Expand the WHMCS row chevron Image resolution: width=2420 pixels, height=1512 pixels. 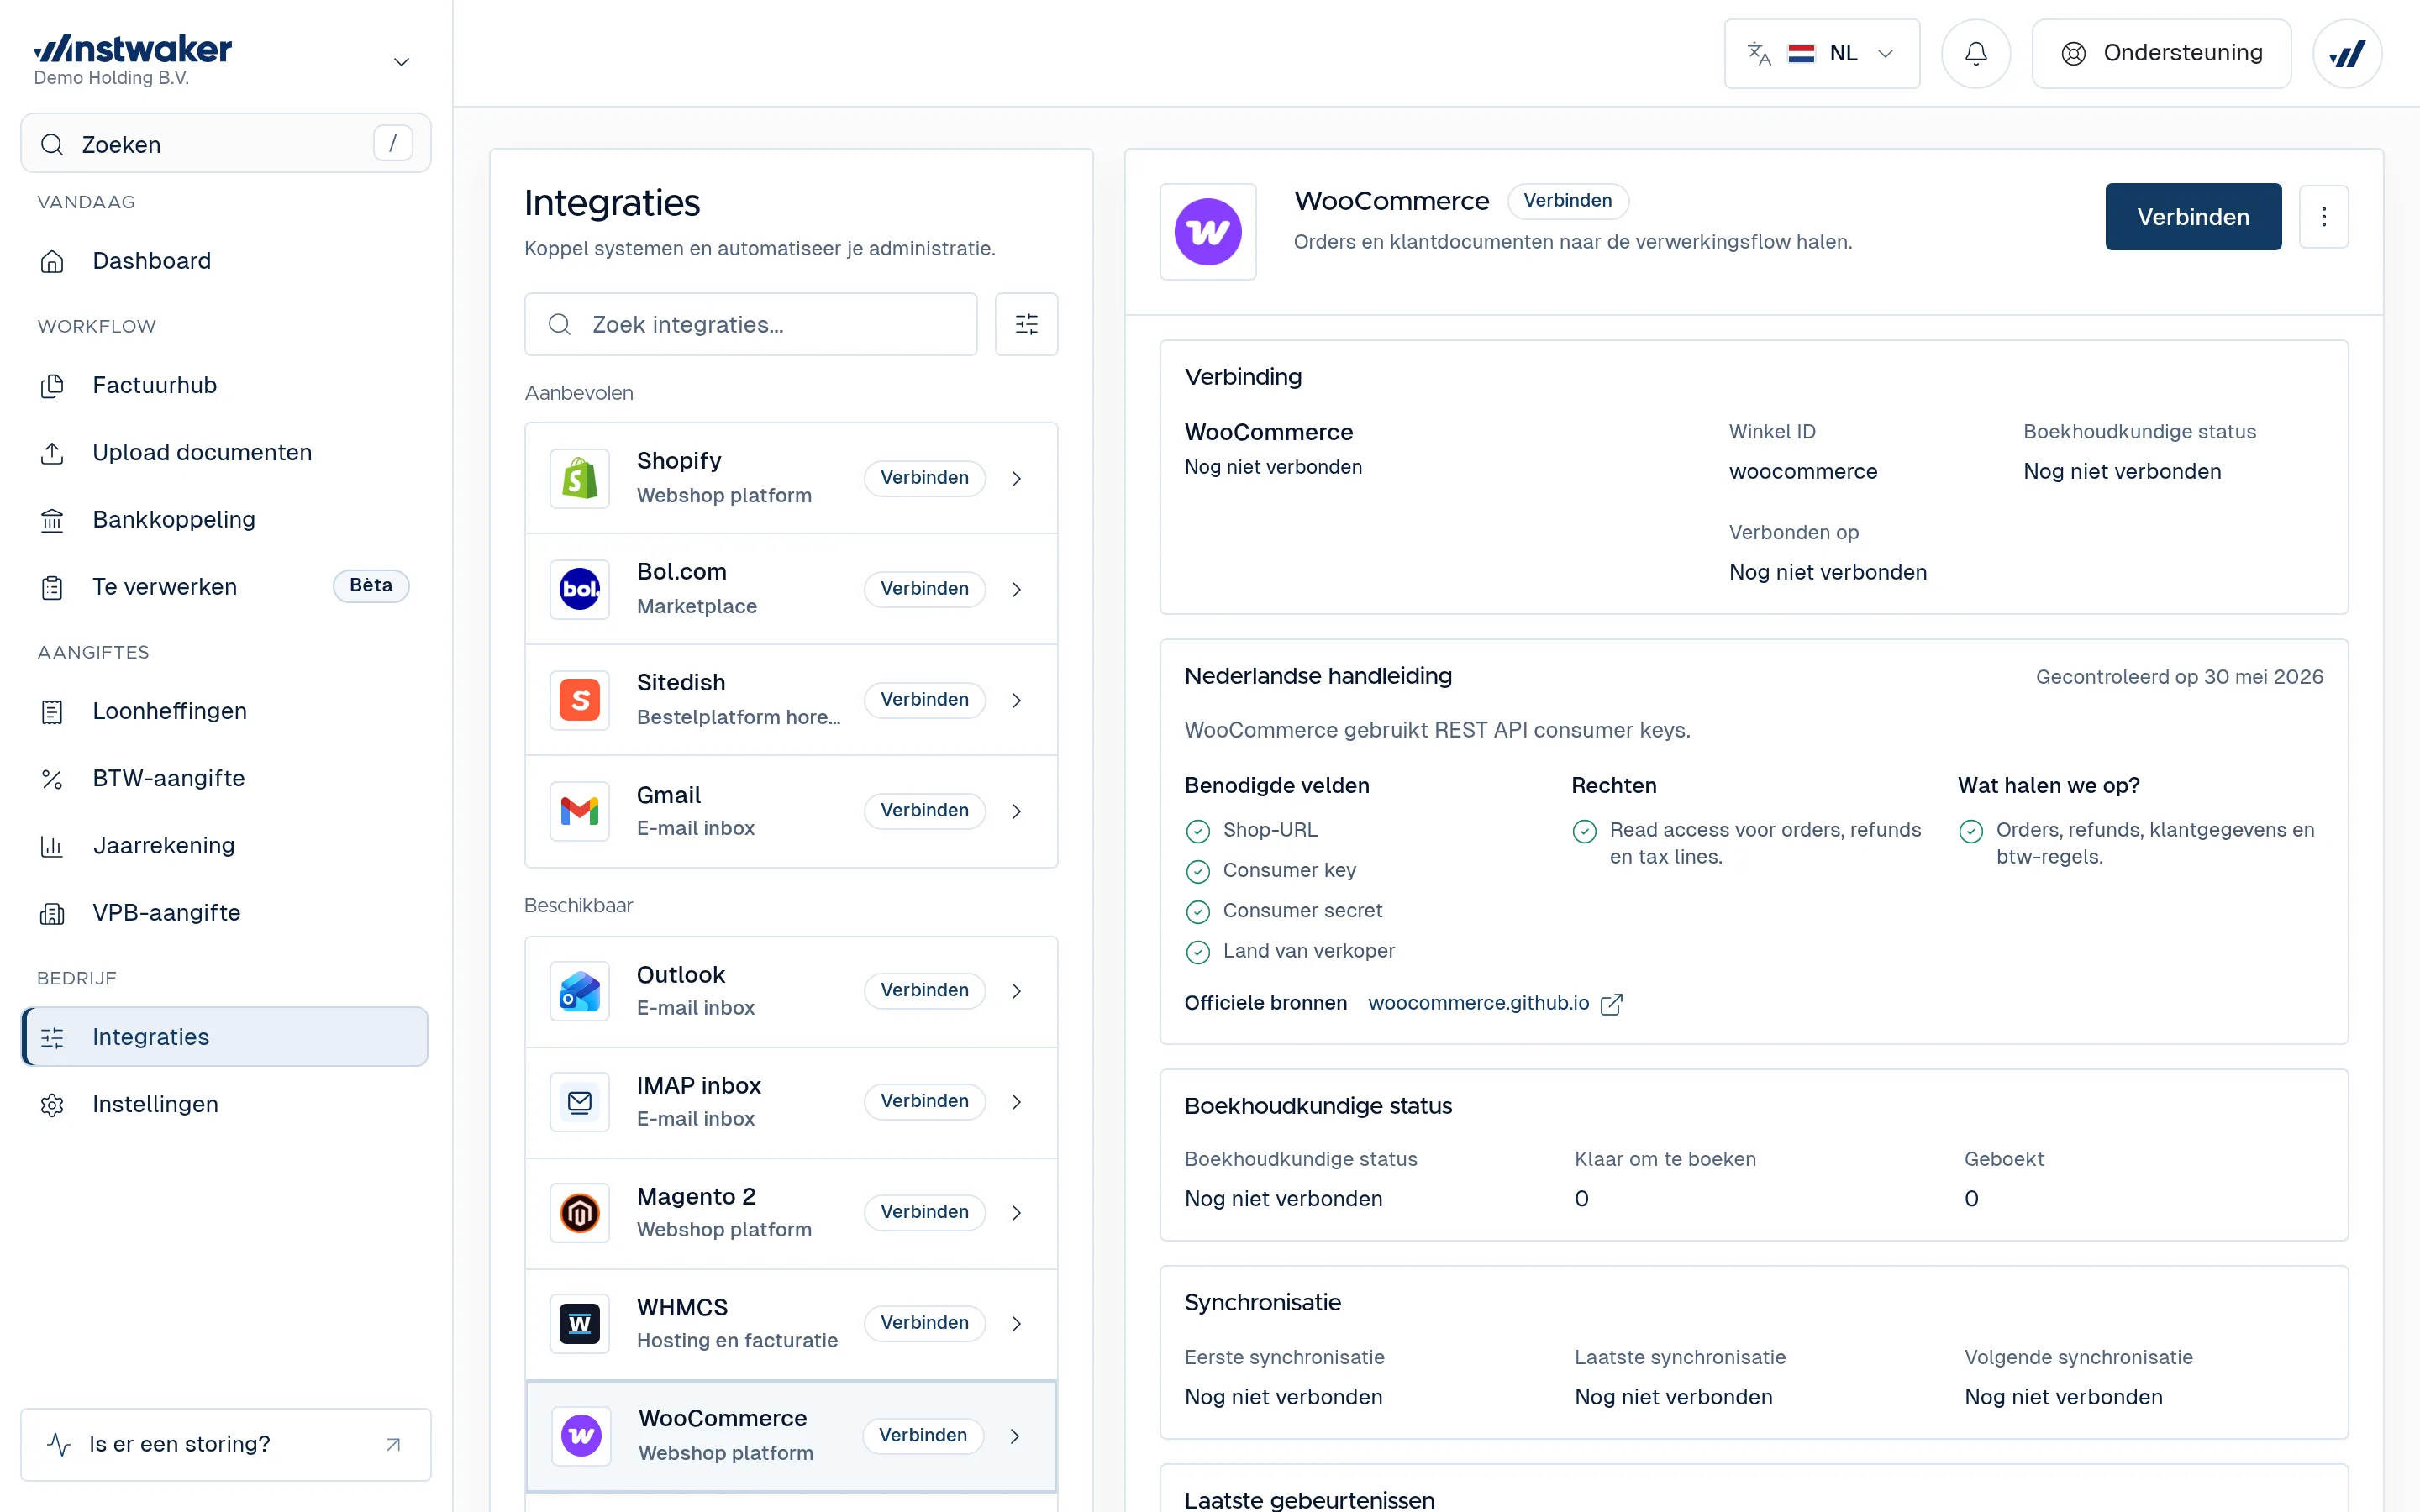point(1016,1324)
